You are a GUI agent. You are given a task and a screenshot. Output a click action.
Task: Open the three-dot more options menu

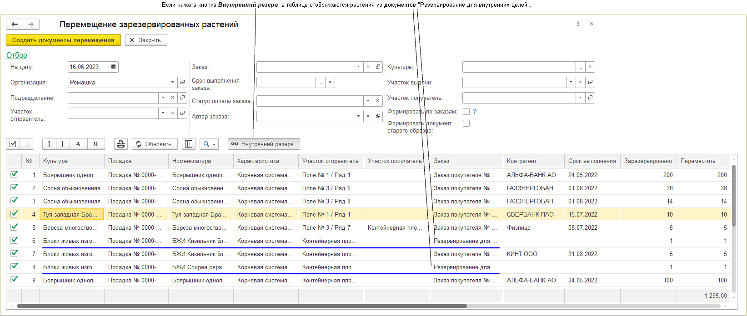coord(578,24)
